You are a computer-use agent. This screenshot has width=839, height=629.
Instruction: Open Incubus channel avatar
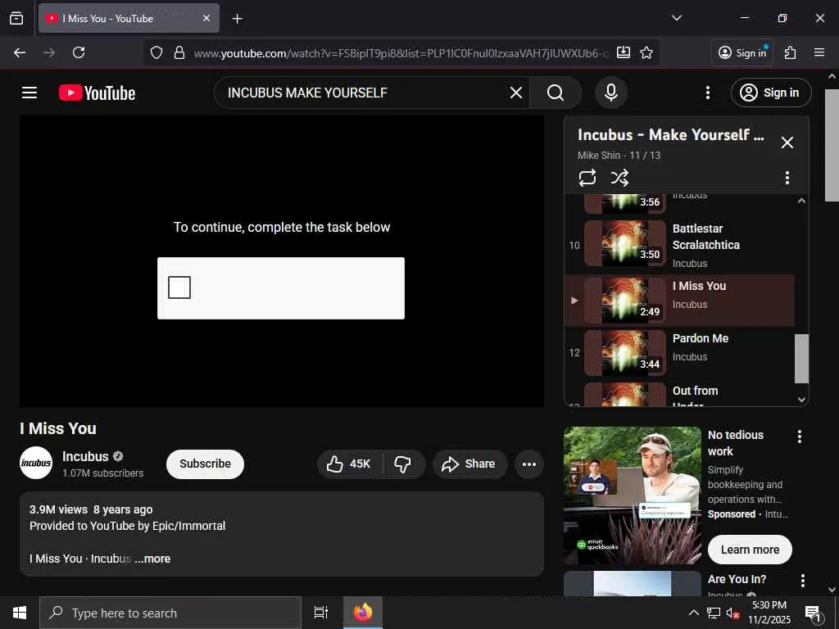[x=36, y=463]
